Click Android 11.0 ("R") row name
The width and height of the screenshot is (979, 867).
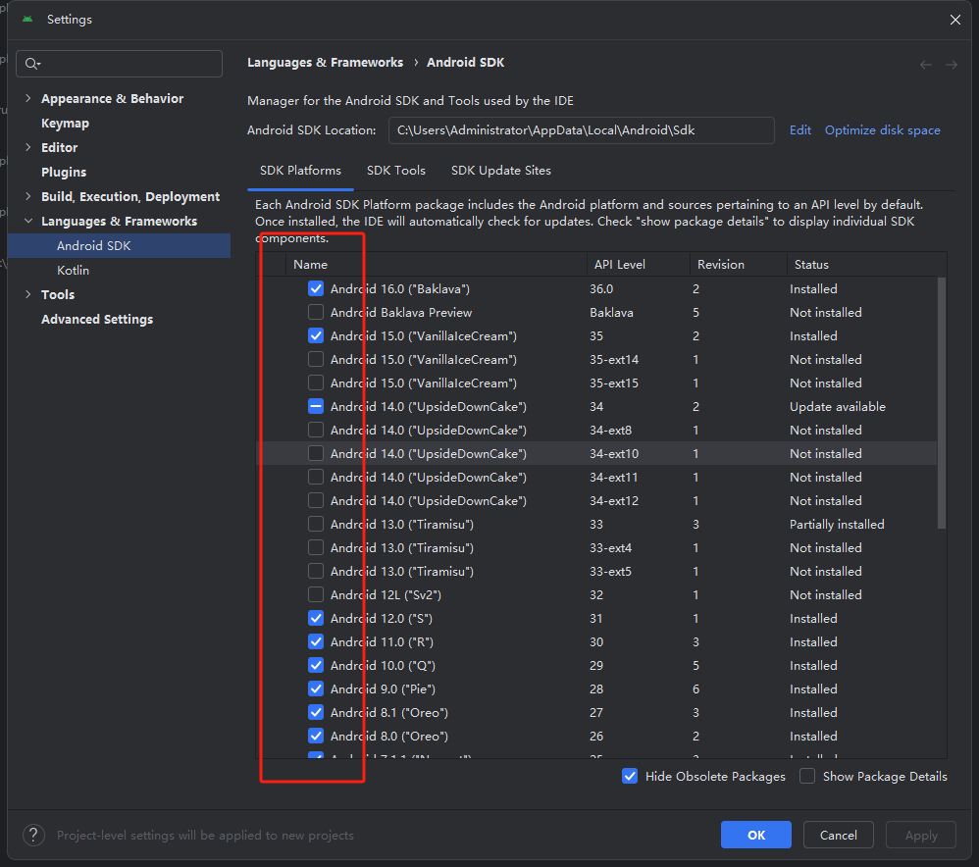tap(382, 641)
